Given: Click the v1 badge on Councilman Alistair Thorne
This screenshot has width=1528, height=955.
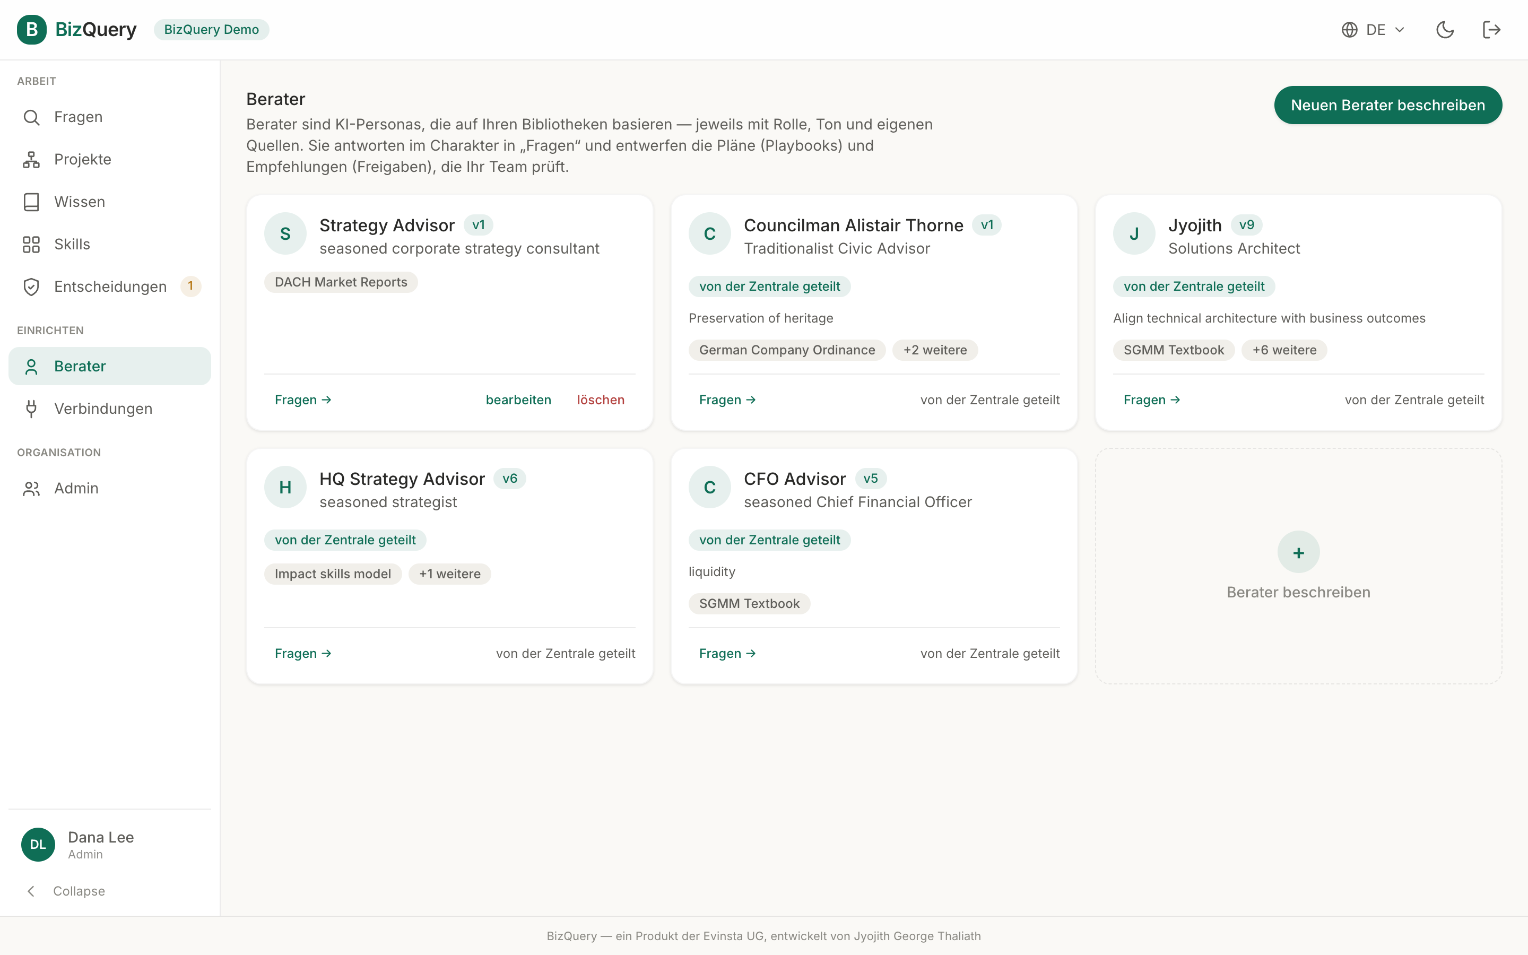Looking at the screenshot, I should coord(987,225).
